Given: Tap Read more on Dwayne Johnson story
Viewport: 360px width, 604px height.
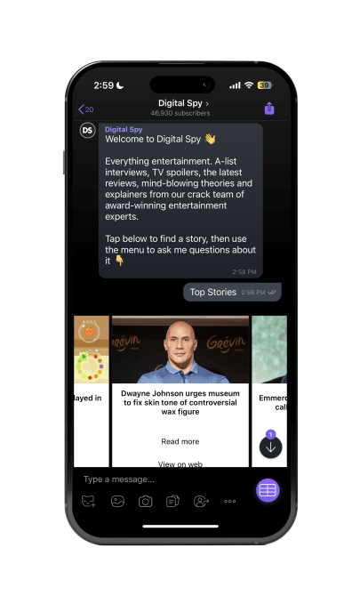Looking at the screenshot, I should 180,441.
